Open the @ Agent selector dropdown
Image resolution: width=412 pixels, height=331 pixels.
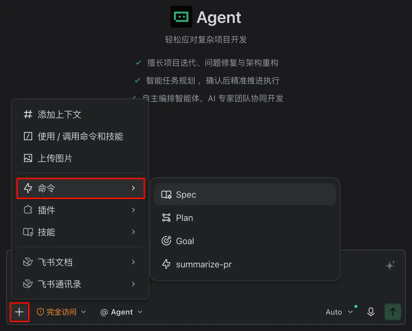[121, 312]
